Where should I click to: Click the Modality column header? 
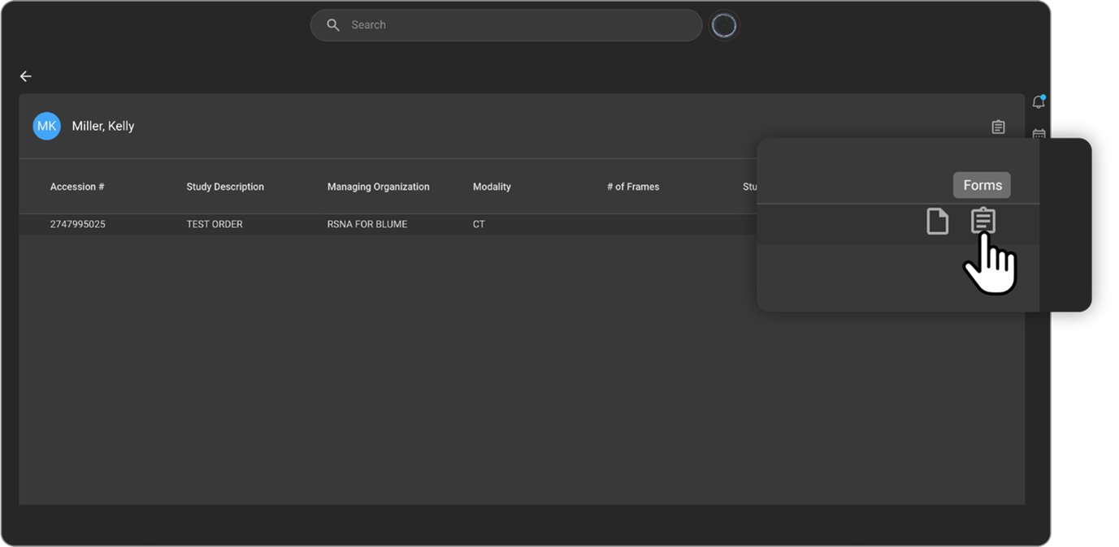coord(492,187)
